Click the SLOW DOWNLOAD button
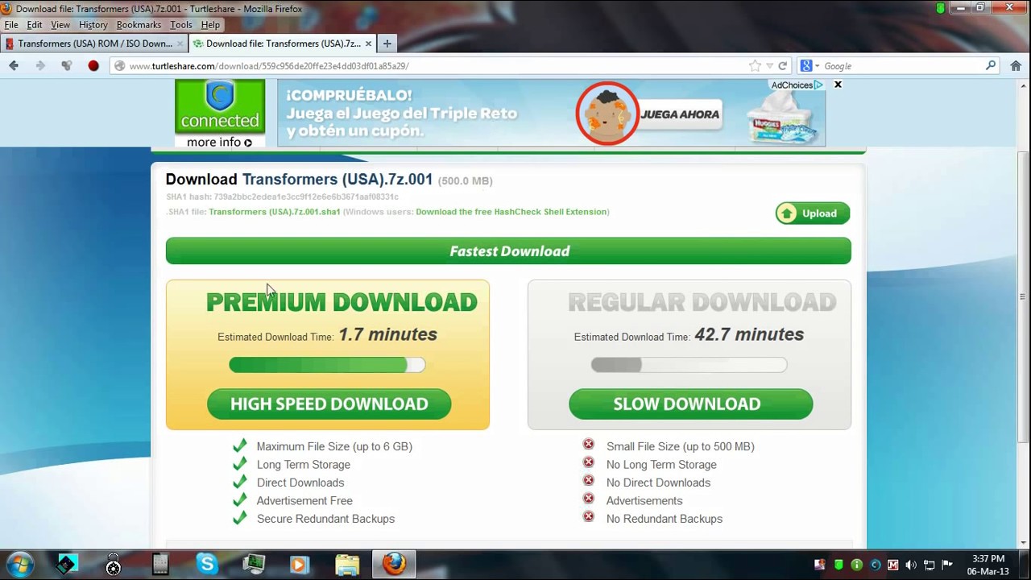 click(690, 404)
